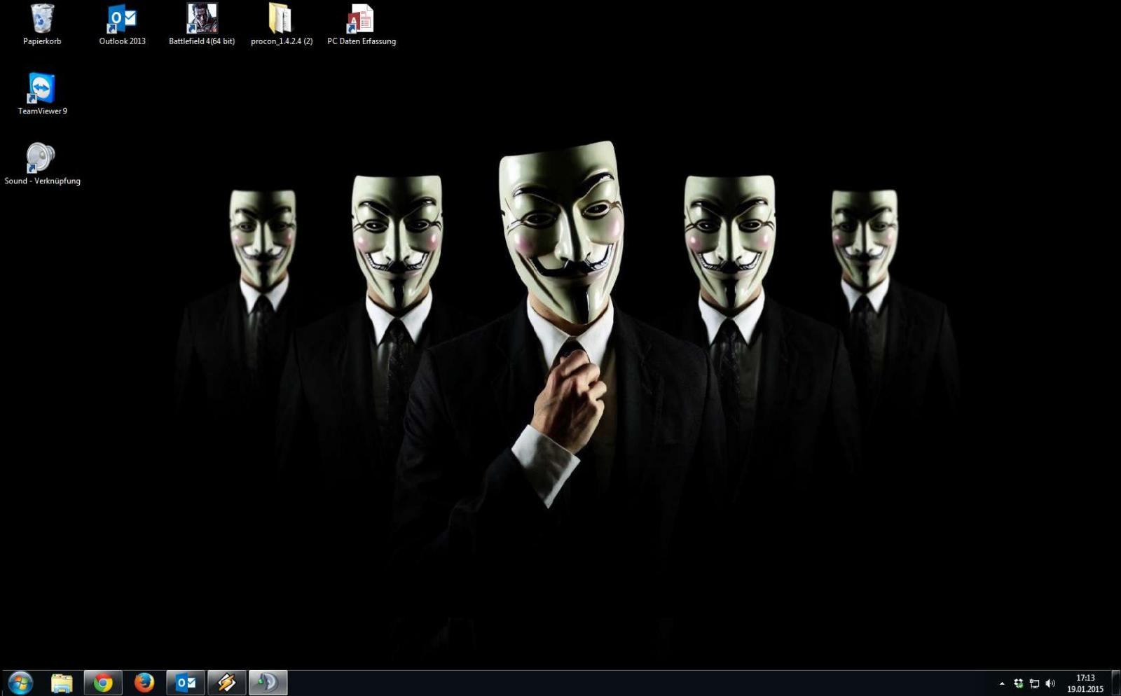This screenshot has height=696, width=1121.
Task: Click the Show Desktop button on the taskbar
Action: (1116, 683)
